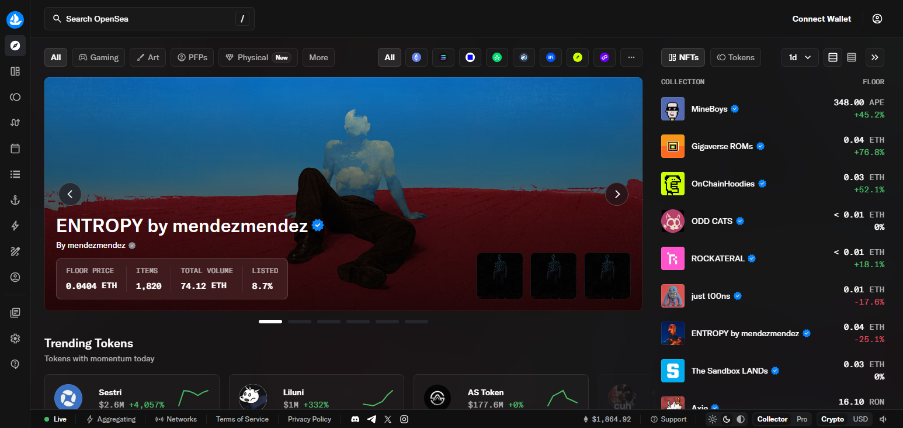The width and height of the screenshot is (903, 428).
Task: Switch to Pro mode
Action: (x=802, y=419)
